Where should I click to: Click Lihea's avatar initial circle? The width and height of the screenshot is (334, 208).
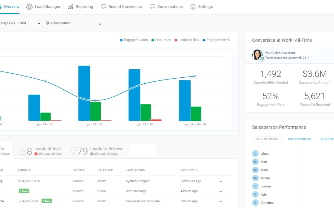coord(255,153)
